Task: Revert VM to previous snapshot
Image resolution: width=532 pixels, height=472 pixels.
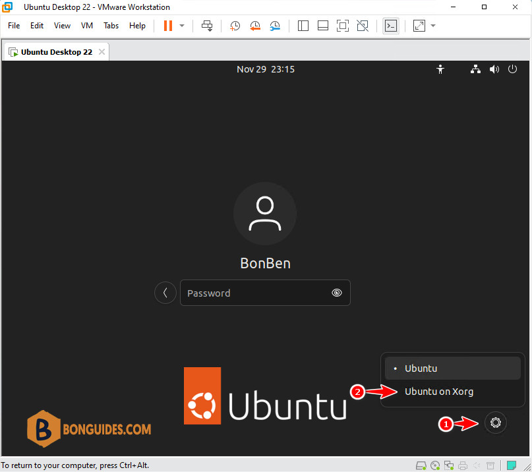Action: (255, 26)
